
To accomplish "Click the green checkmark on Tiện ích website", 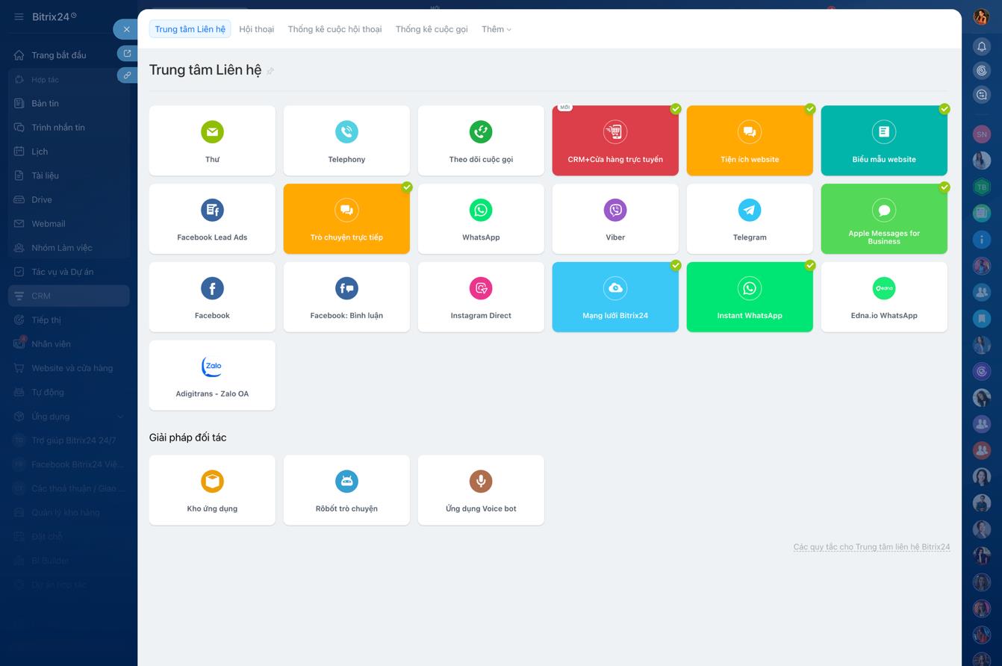I will 810,109.
